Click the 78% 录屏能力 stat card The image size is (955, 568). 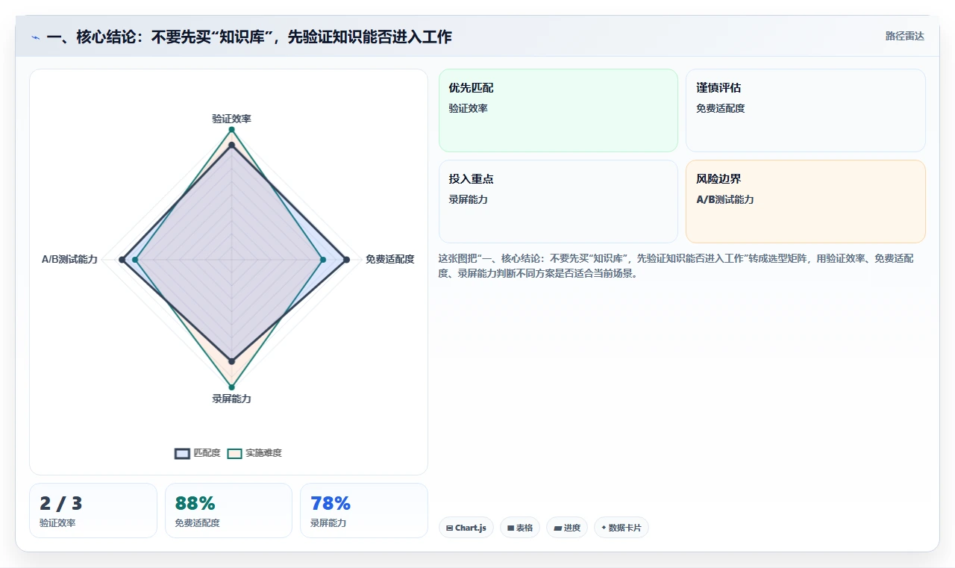click(x=364, y=511)
